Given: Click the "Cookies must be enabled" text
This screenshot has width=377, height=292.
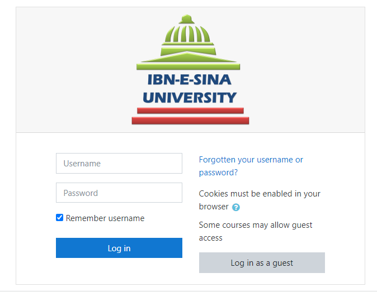Looking at the screenshot, I should click(x=260, y=194).
